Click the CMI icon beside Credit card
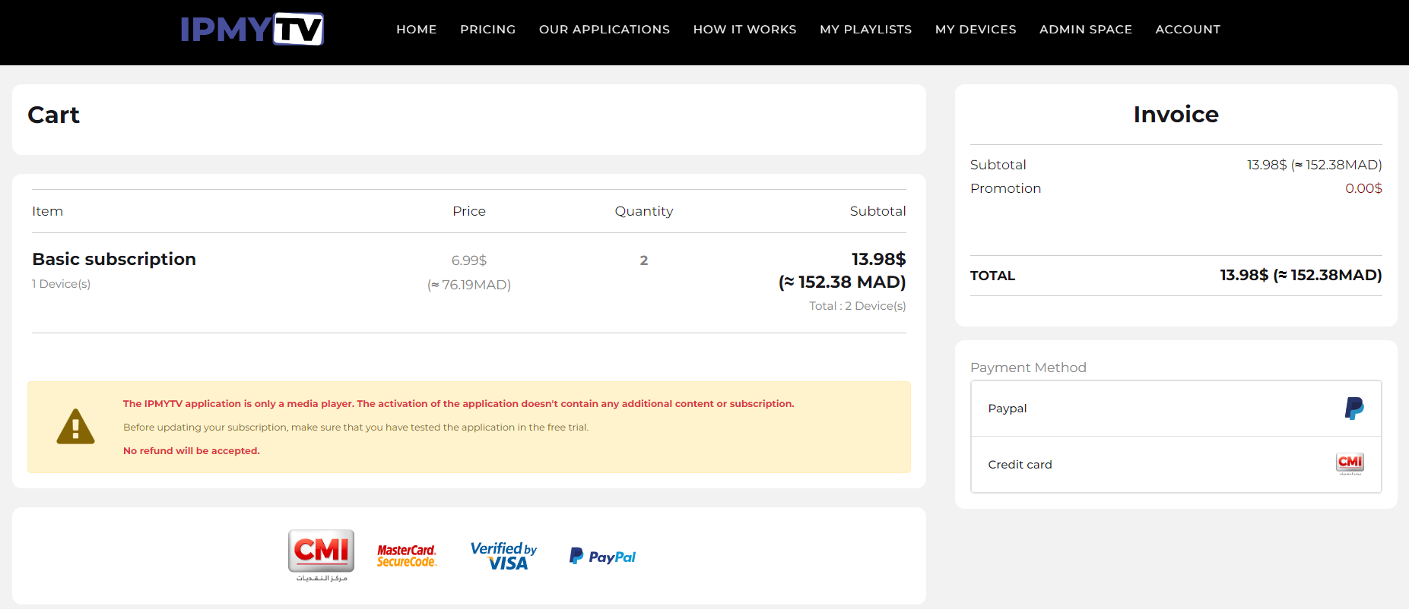1409x609 pixels. (1350, 464)
